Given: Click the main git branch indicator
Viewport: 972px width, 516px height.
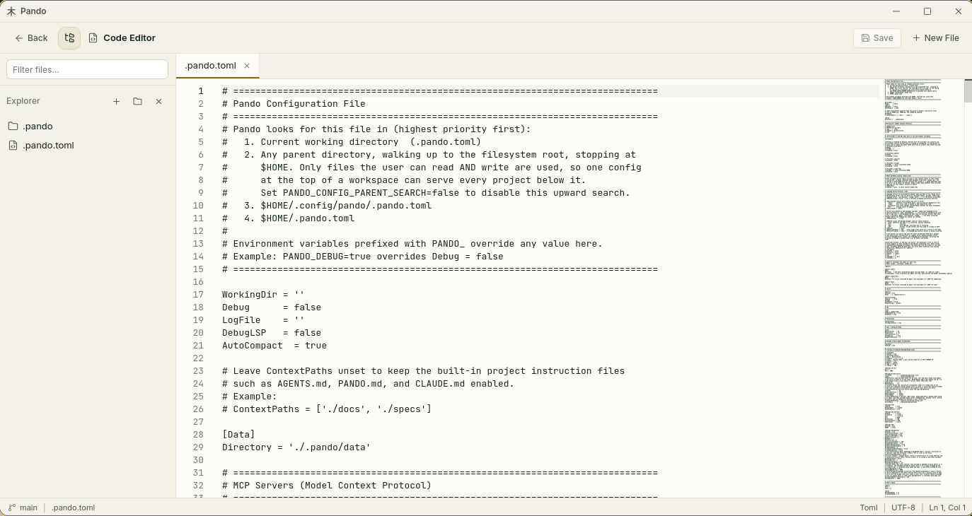Looking at the screenshot, I should click(23, 508).
